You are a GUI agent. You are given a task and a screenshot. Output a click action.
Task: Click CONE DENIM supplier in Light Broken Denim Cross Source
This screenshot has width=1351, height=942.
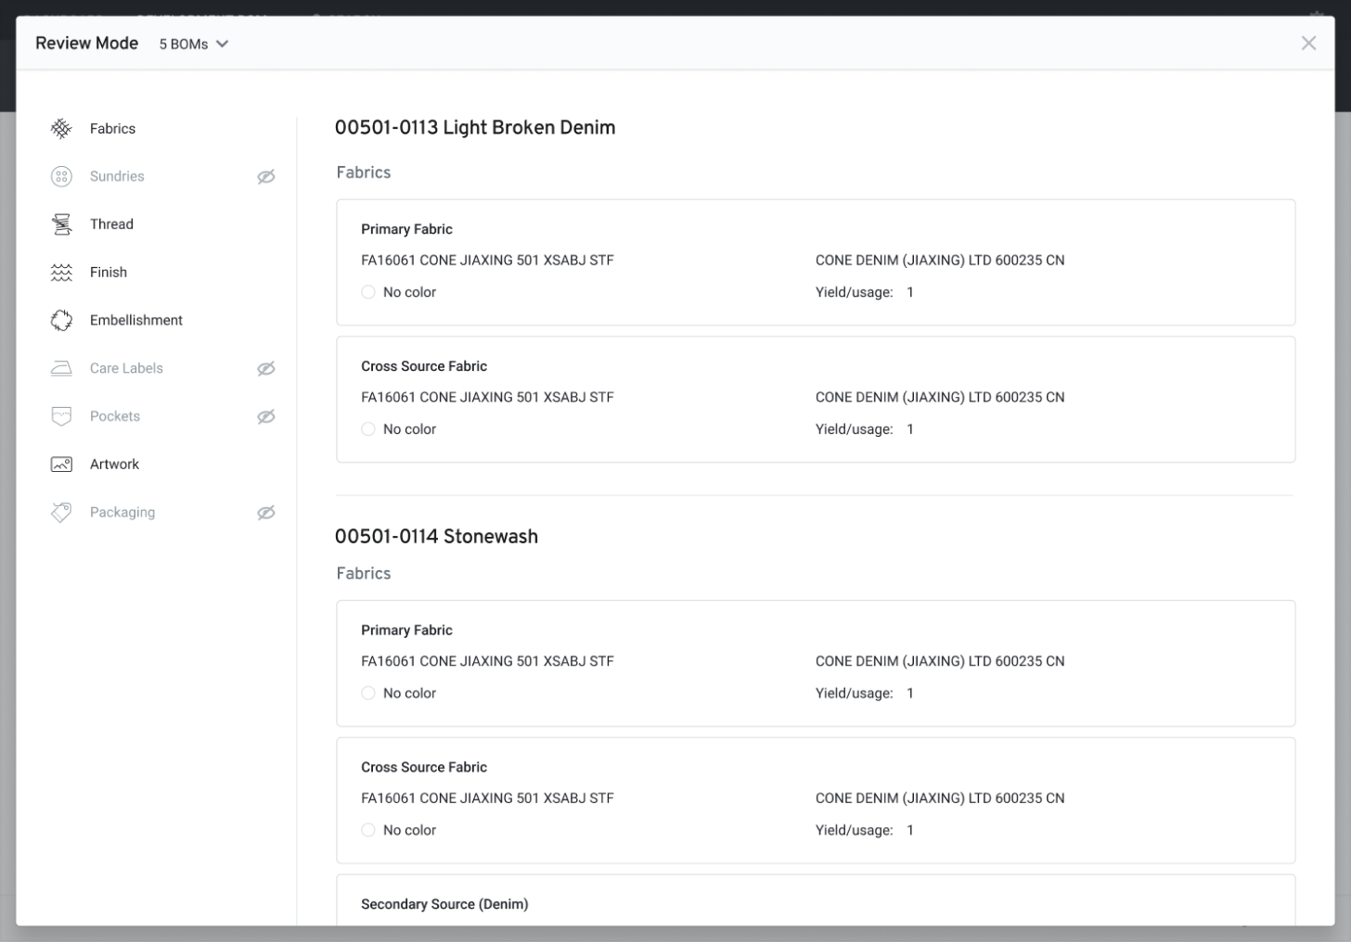click(x=940, y=398)
